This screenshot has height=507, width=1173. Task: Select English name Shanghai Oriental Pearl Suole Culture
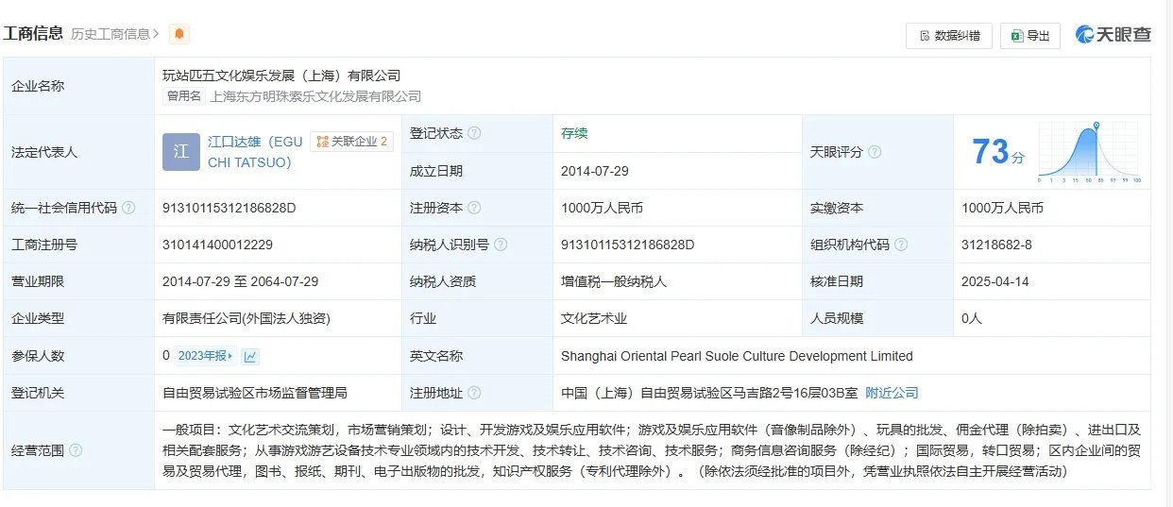tap(737, 356)
